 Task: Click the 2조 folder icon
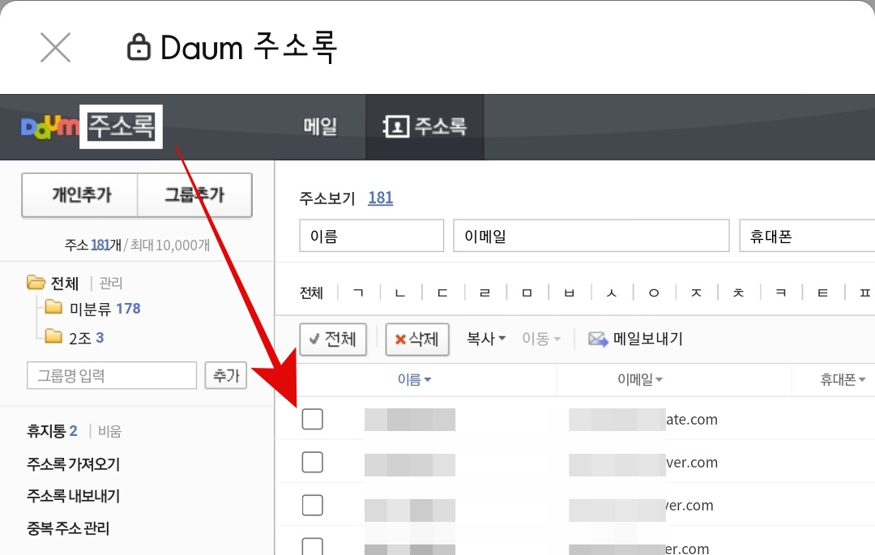click(53, 336)
